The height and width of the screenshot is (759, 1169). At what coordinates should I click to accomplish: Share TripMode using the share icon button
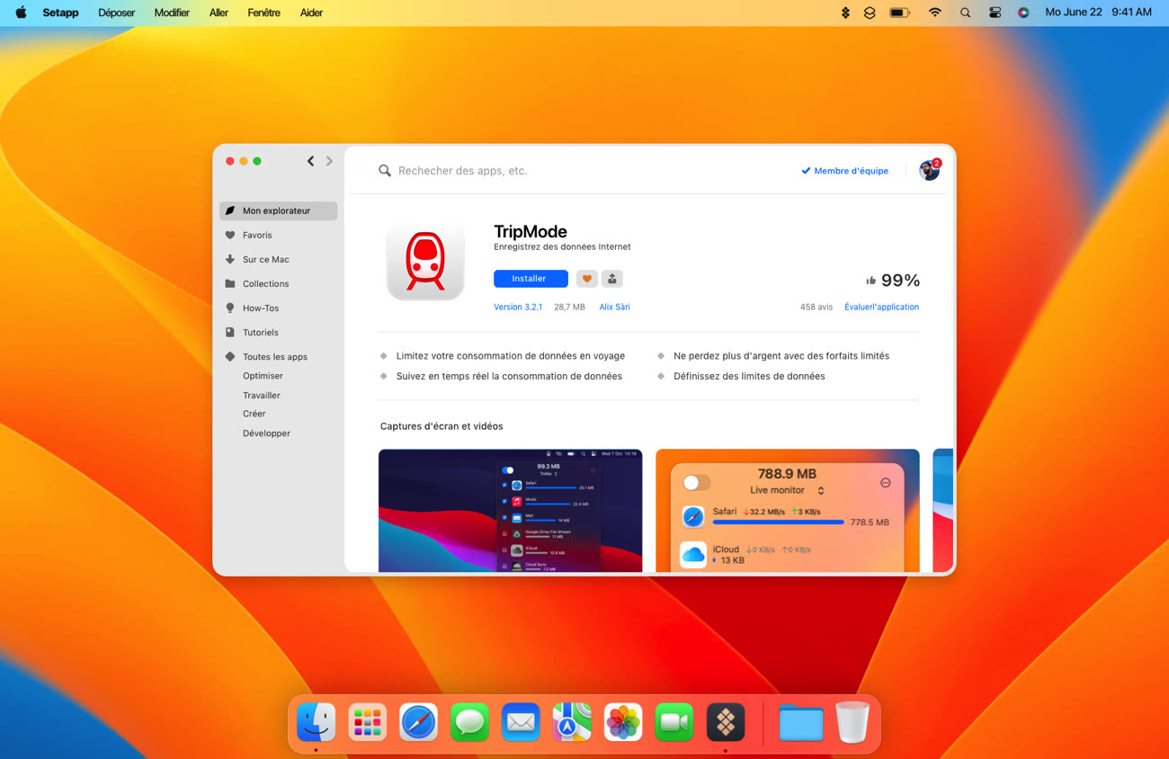(611, 279)
